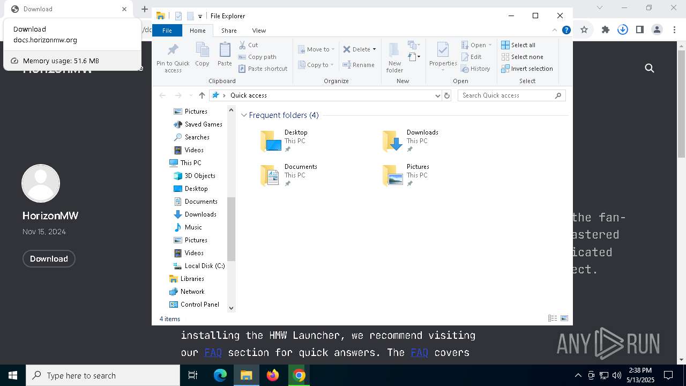Image resolution: width=686 pixels, height=386 pixels.
Task: Click the Rename command
Action: click(x=359, y=65)
